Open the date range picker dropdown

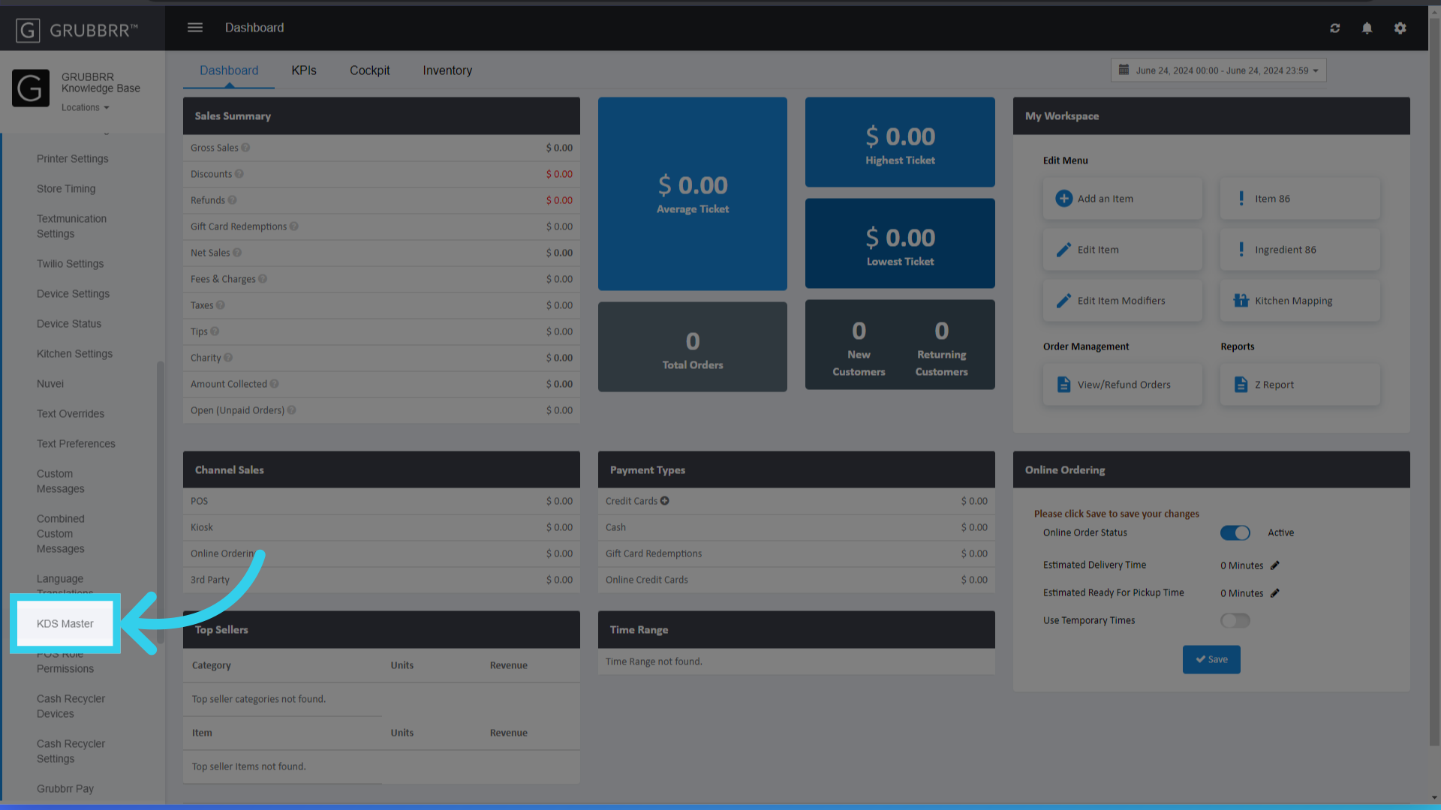coord(1218,70)
